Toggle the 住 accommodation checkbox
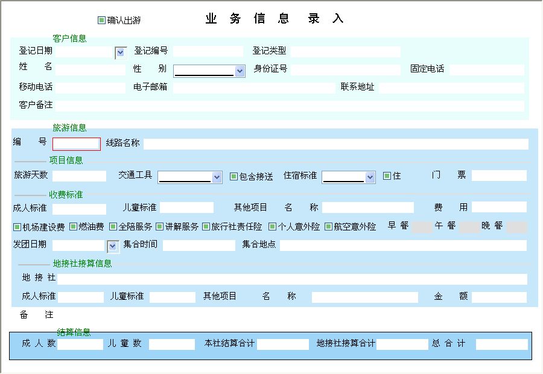Screen dimensions: 543x374 (x=387, y=176)
